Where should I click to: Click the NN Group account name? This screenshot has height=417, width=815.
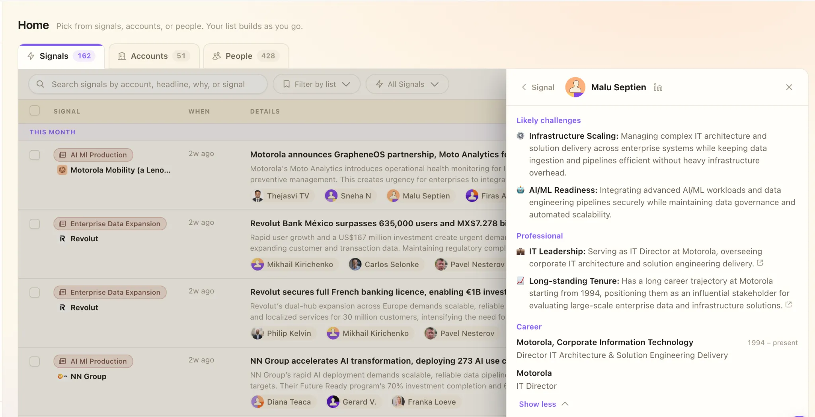tap(88, 376)
